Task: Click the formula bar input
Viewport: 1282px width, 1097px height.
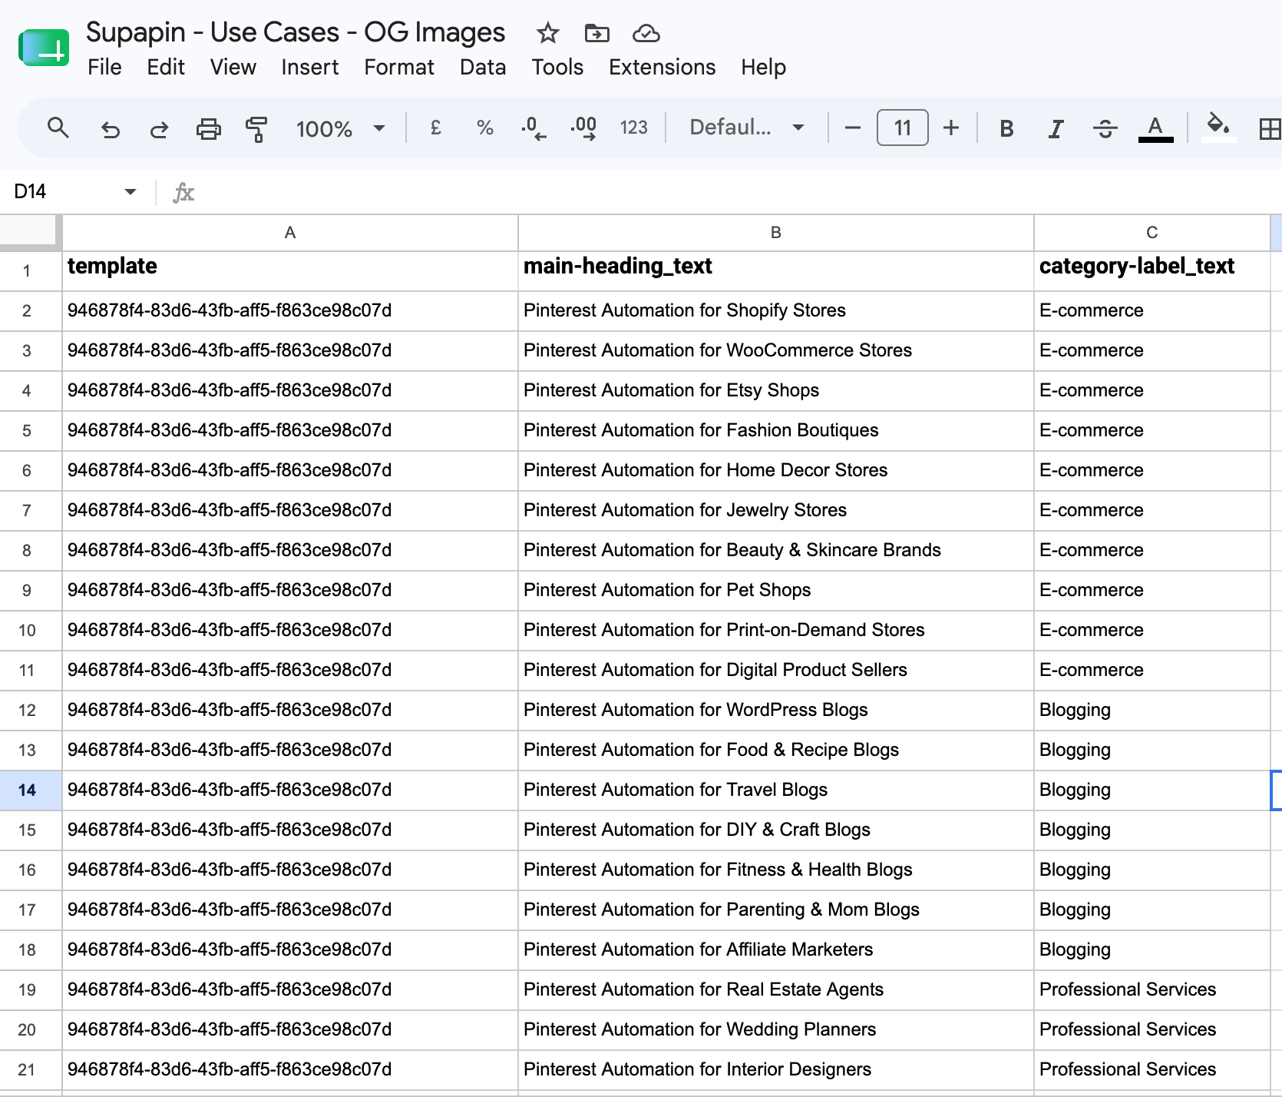Action: (x=741, y=192)
